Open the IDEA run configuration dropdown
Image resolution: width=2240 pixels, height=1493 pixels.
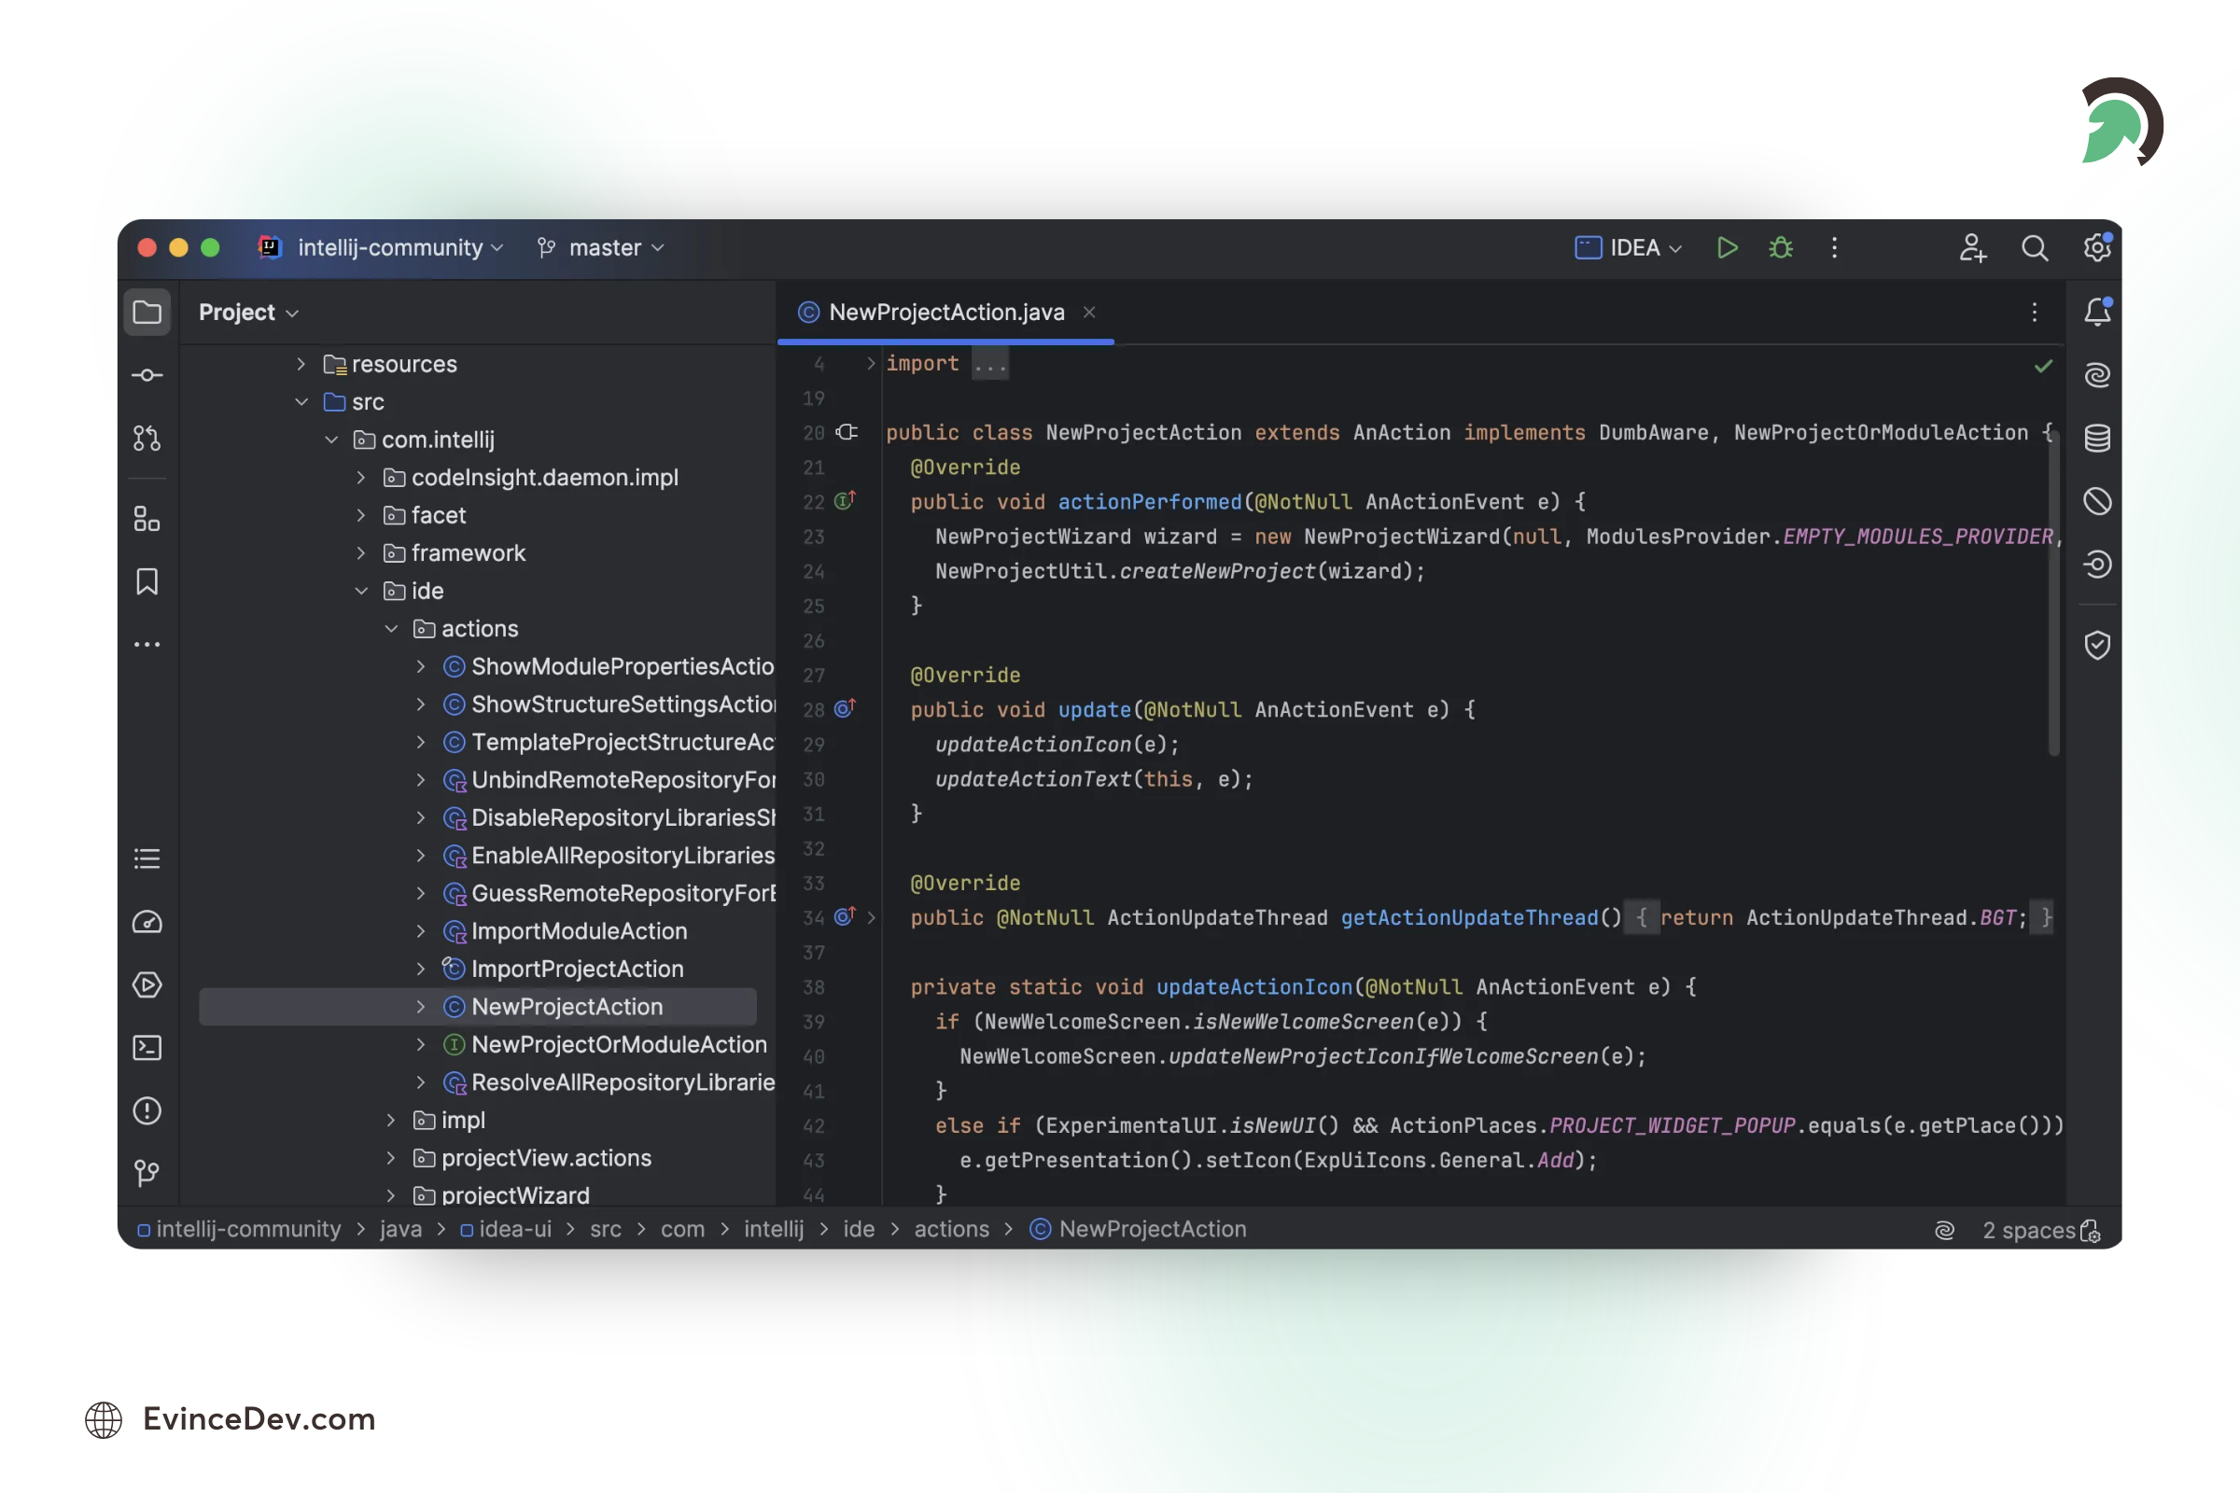pyautogui.click(x=1629, y=247)
